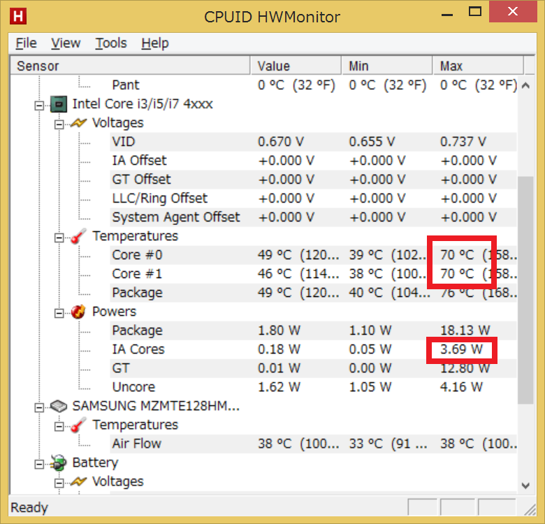Collapse the SAMSUNG MZMTE128HM node
This screenshot has width=545, height=524.
coord(39,407)
